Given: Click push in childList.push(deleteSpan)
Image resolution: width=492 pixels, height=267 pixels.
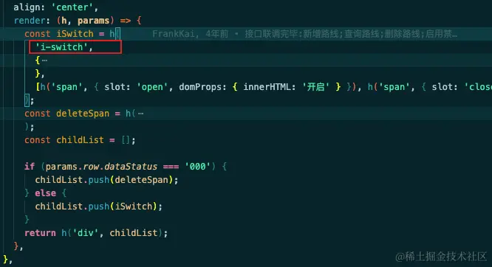Looking at the screenshot, I should 98,180.
